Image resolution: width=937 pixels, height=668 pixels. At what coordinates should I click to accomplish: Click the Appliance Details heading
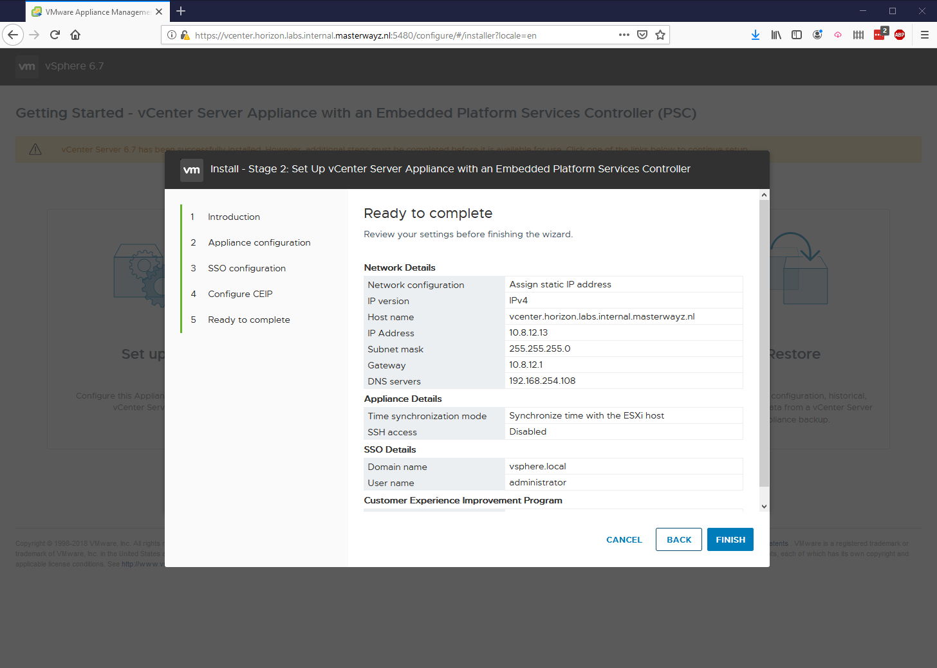pyautogui.click(x=403, y=399)
